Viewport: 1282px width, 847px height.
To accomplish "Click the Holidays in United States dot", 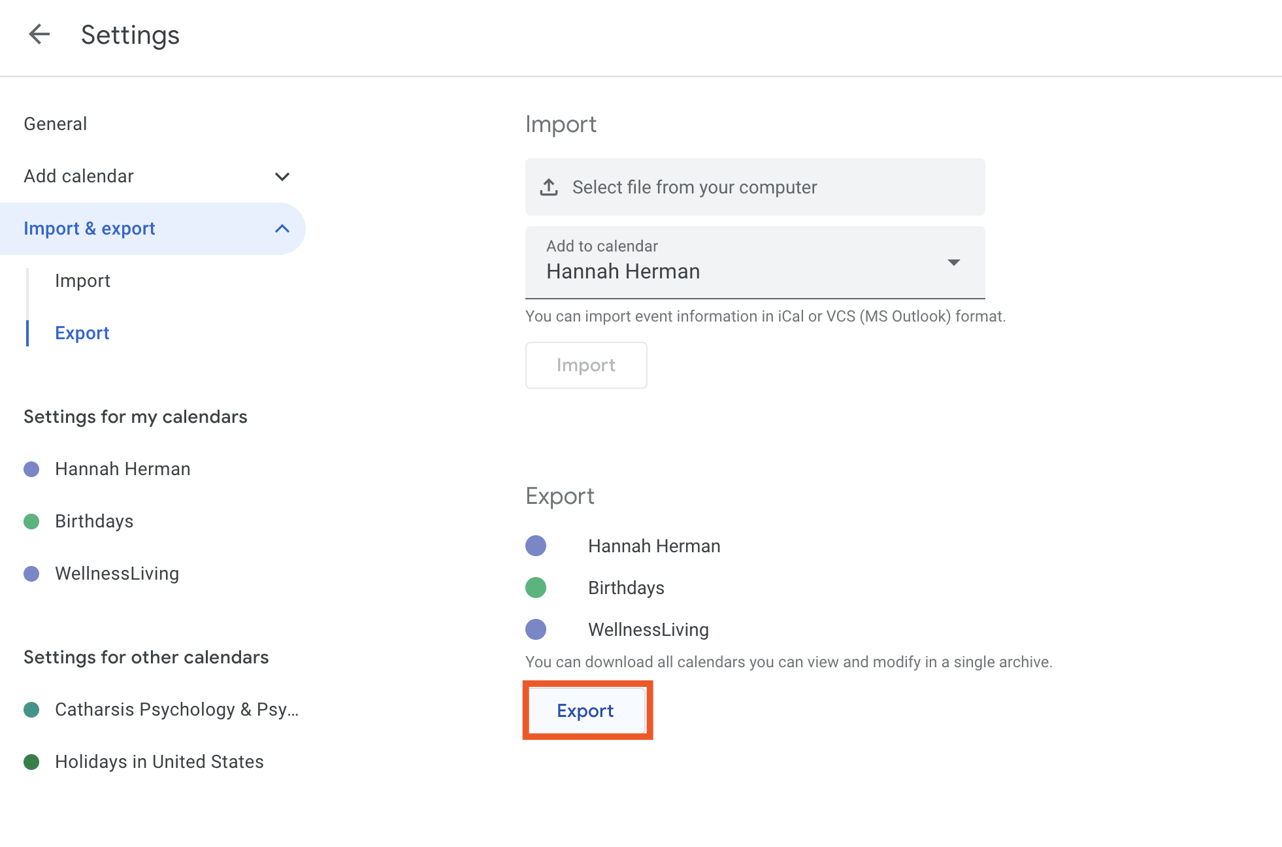I will pyautogui.click(x=31, y=762).
